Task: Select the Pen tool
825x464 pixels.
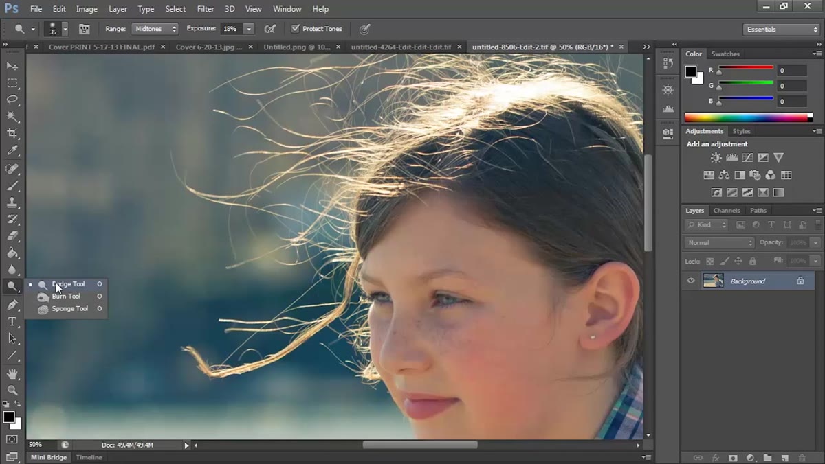Action: click(12, 305)
